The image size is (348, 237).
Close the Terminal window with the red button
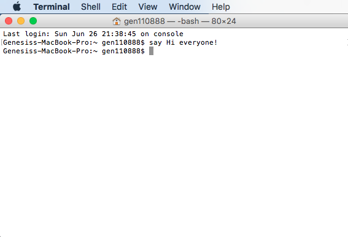[x=9, y=21]
